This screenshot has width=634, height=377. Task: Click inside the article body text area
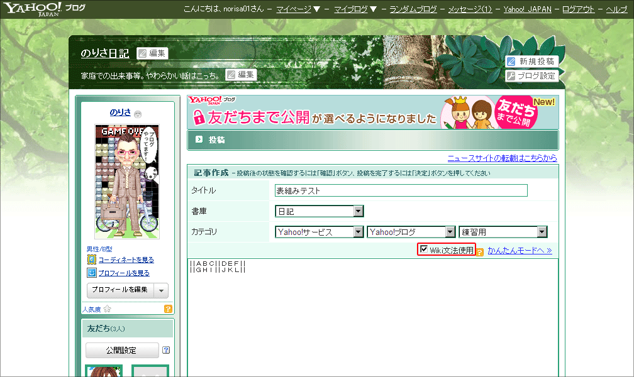373,317
